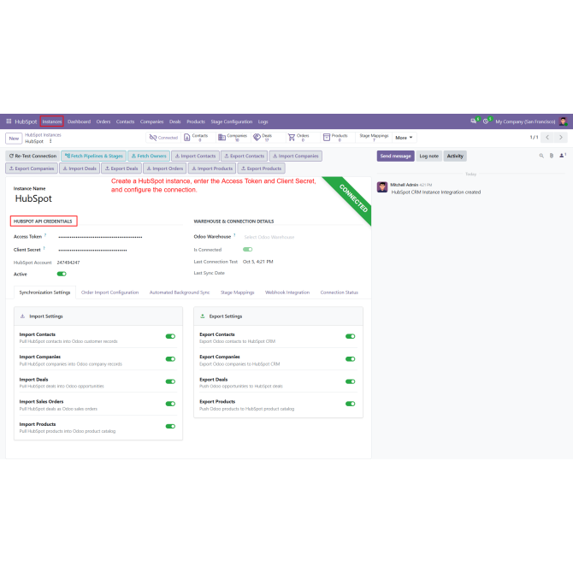573x573 pixels.
Task: Open the Odoo Warehouse selection dropdown
Action: [x=304, y=237]
